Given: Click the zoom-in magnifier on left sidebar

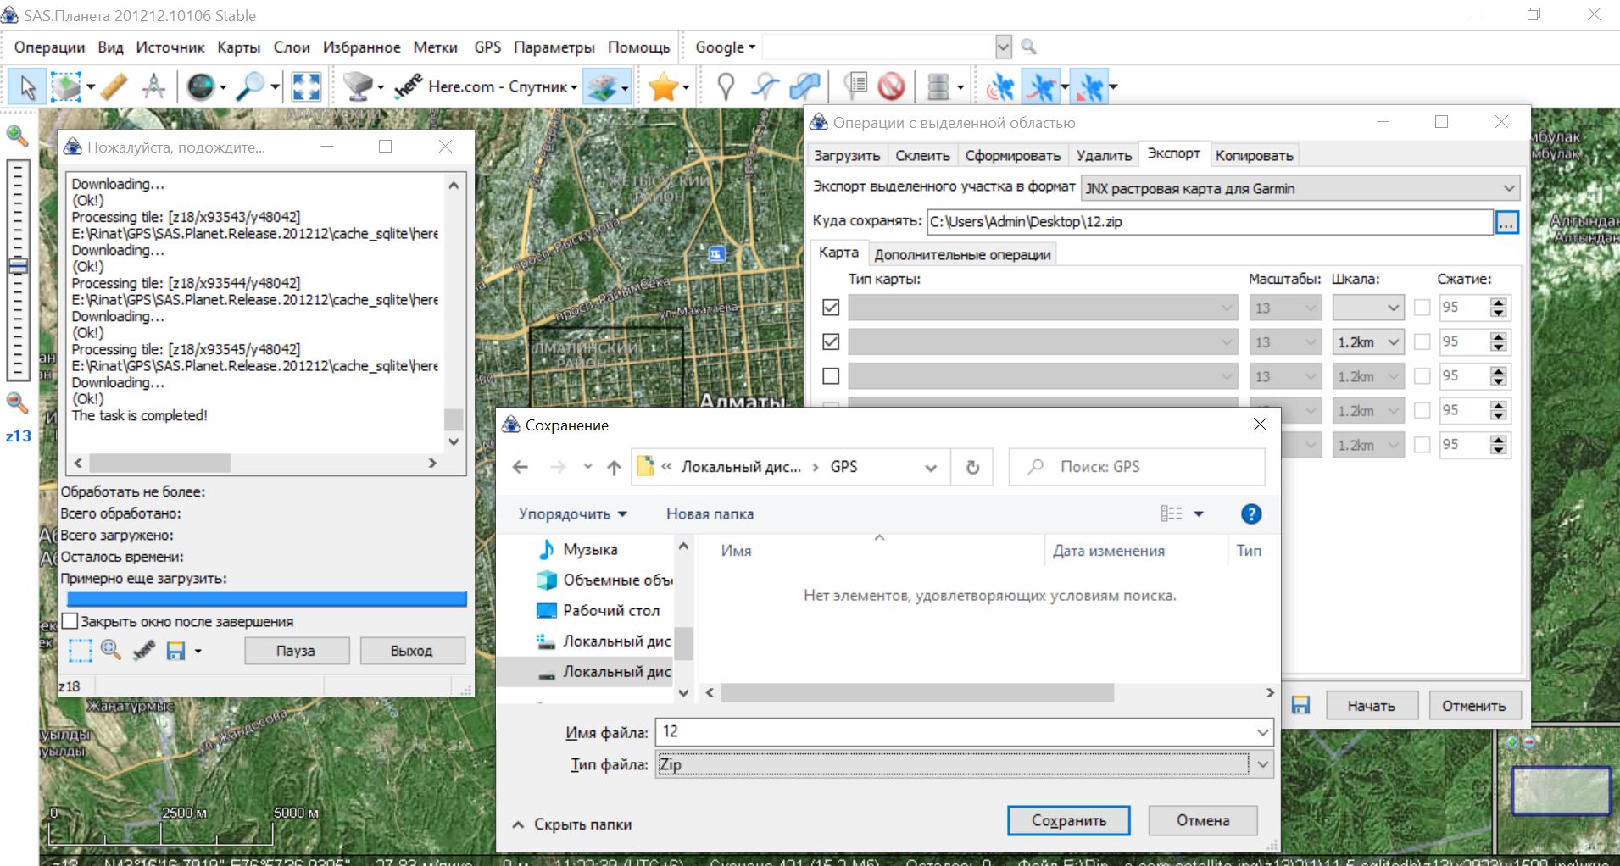Looking at the screenshot, I should point(17,136).
